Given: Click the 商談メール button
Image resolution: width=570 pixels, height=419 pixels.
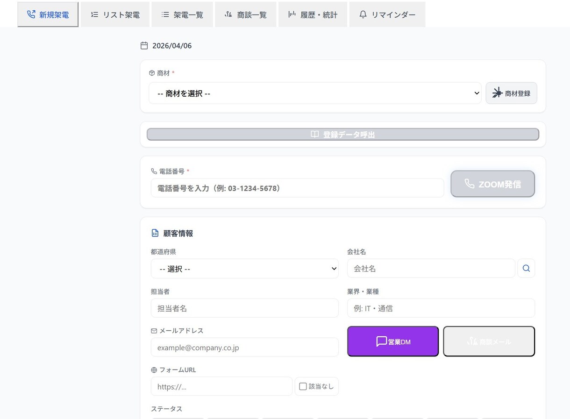Looking at the screenshot, I should tap(489, 341).
